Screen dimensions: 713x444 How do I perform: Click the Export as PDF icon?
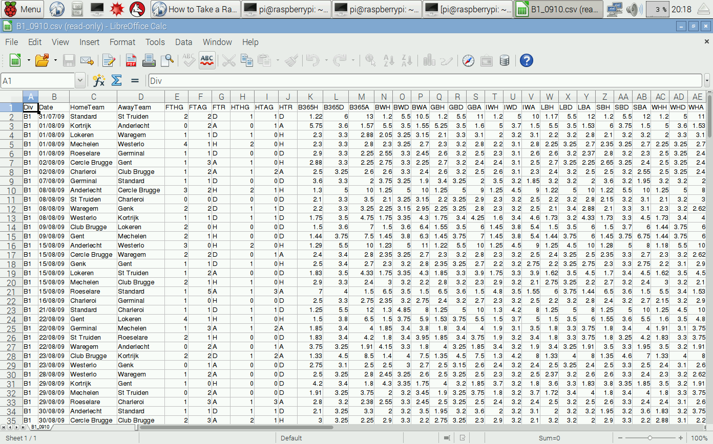click(x=131, y=60)
